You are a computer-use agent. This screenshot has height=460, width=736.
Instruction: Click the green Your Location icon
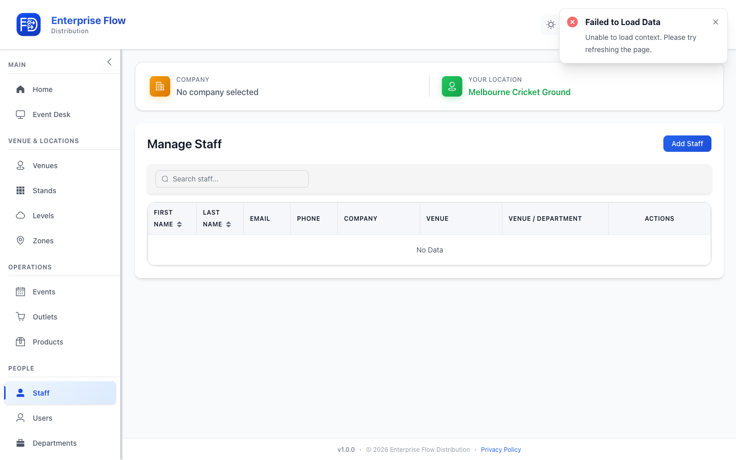[x=452, y=86]
